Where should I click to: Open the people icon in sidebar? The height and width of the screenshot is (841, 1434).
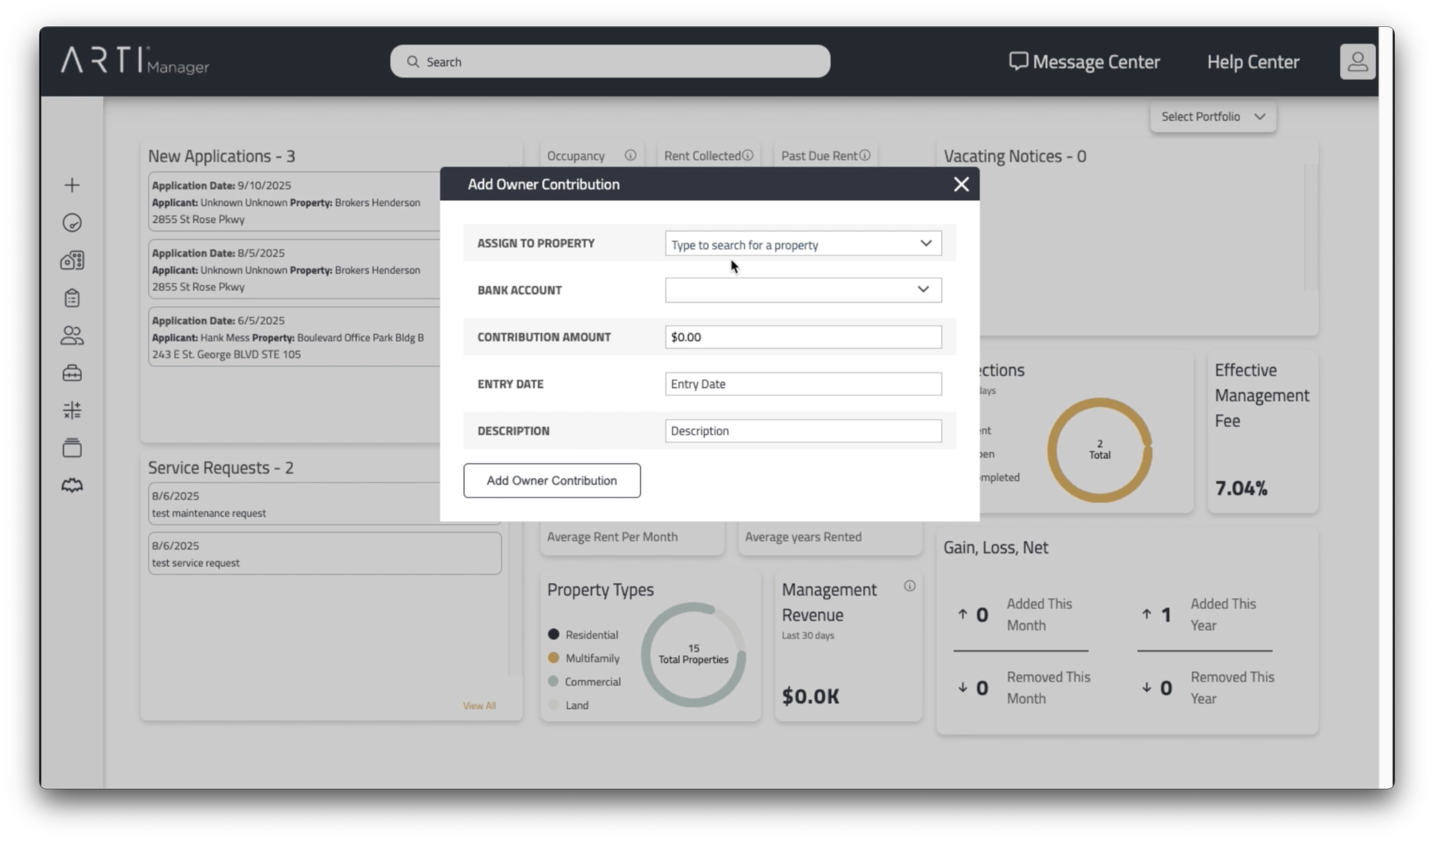72,336
